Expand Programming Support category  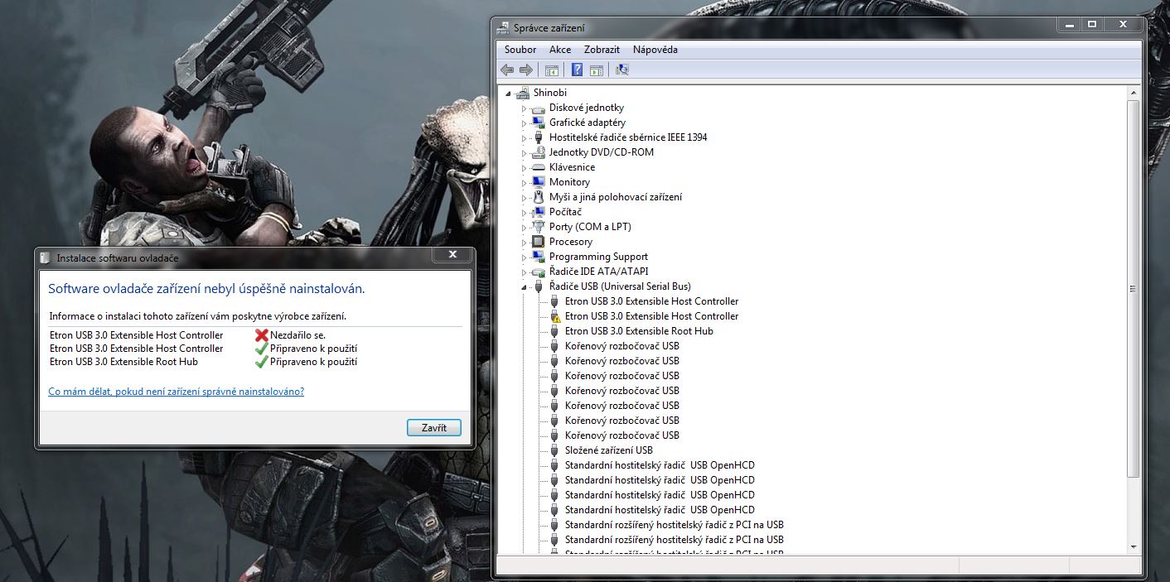coord(524,257)
